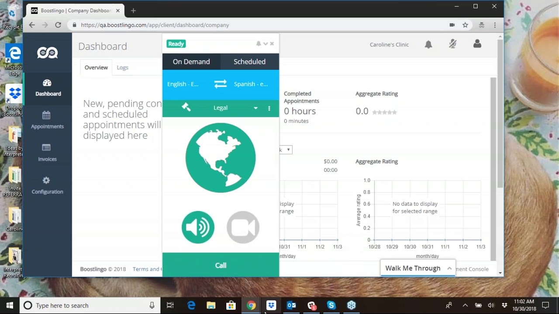The height and width of the screenshot is (314, 559).
Task: Open Appointments in the sidebar
Action: (47, 120)
